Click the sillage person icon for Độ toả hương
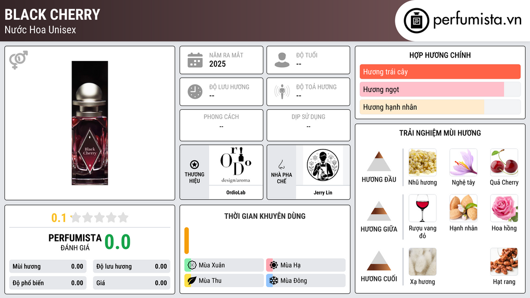The width and height of the screenshot is (530, 298). coord(282,92)
